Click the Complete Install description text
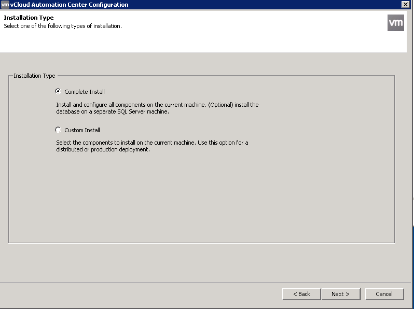This screenshot has width=414, height=309. coord(157,108)
